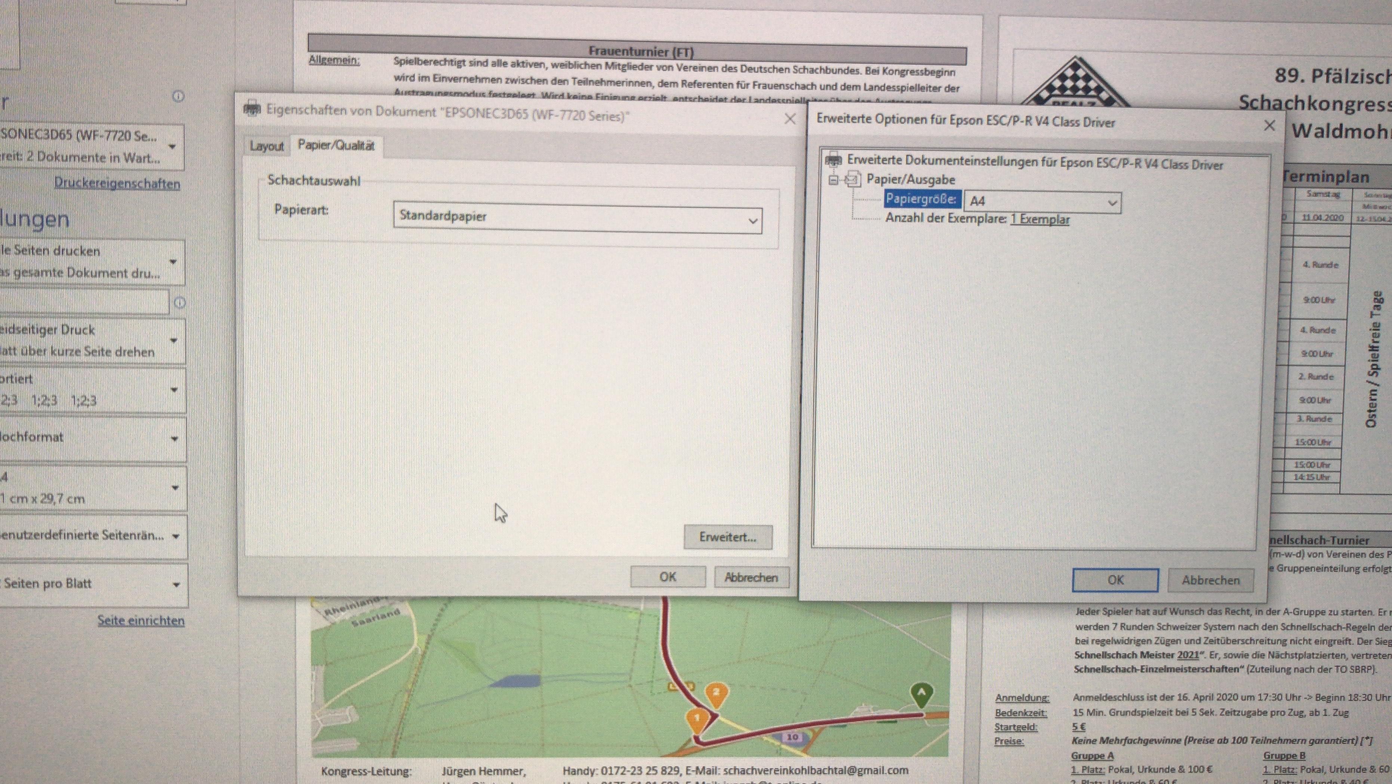
Task: Click the Erweitert... button
Action: point(728,537)
